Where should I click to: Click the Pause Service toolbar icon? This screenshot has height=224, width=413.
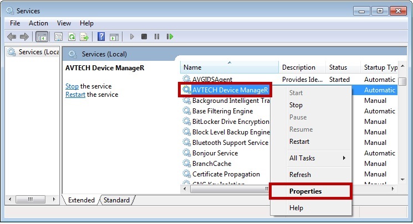(157, 37)
